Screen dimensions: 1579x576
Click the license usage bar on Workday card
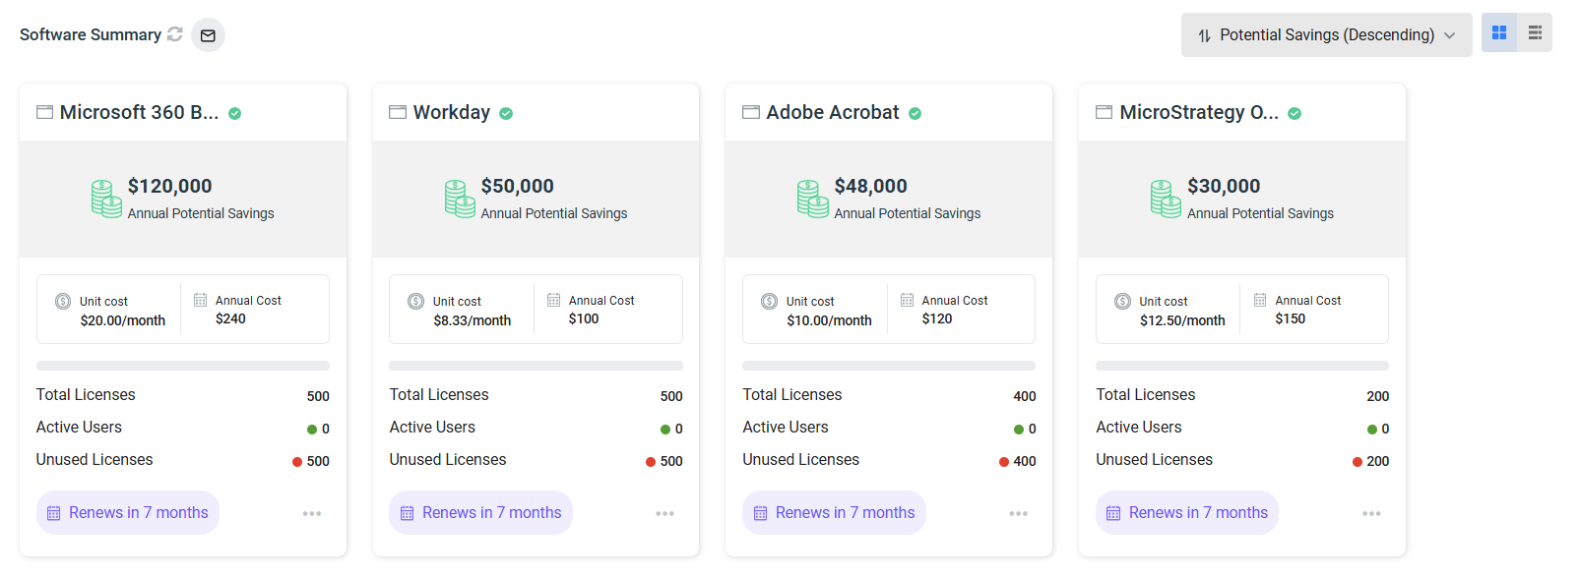pyautogui.click(x=537, y=366)
